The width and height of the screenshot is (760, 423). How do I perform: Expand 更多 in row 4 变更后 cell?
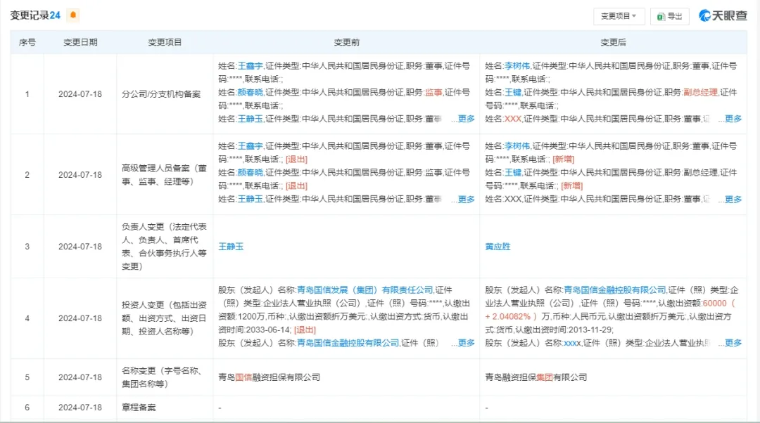click(x=733, y=343)
